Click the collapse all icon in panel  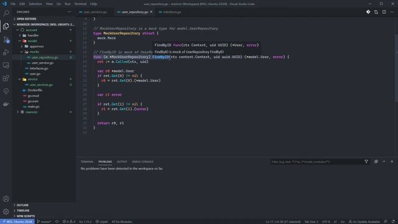(376, 162)
